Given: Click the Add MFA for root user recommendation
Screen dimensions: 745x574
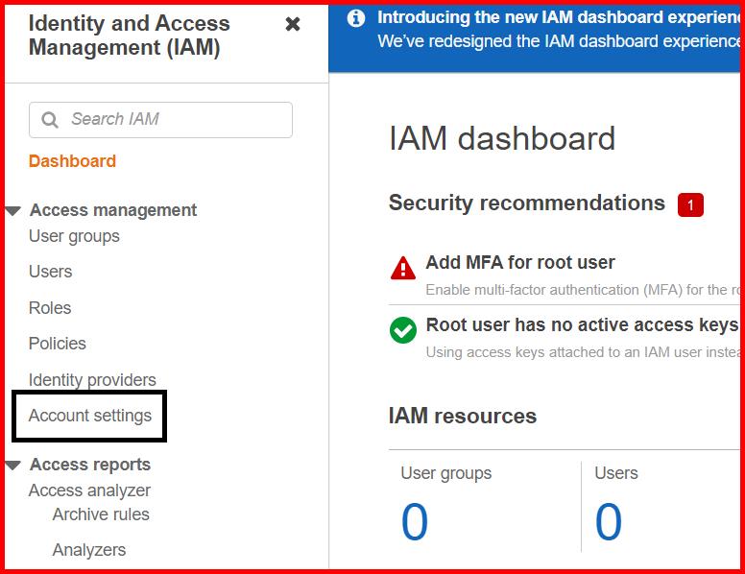Looking at the screenshot, I should (520, 262).
